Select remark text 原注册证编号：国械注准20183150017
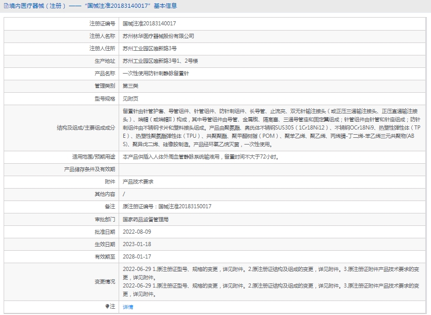Screen dimensions: 431x315 point(167,206)
